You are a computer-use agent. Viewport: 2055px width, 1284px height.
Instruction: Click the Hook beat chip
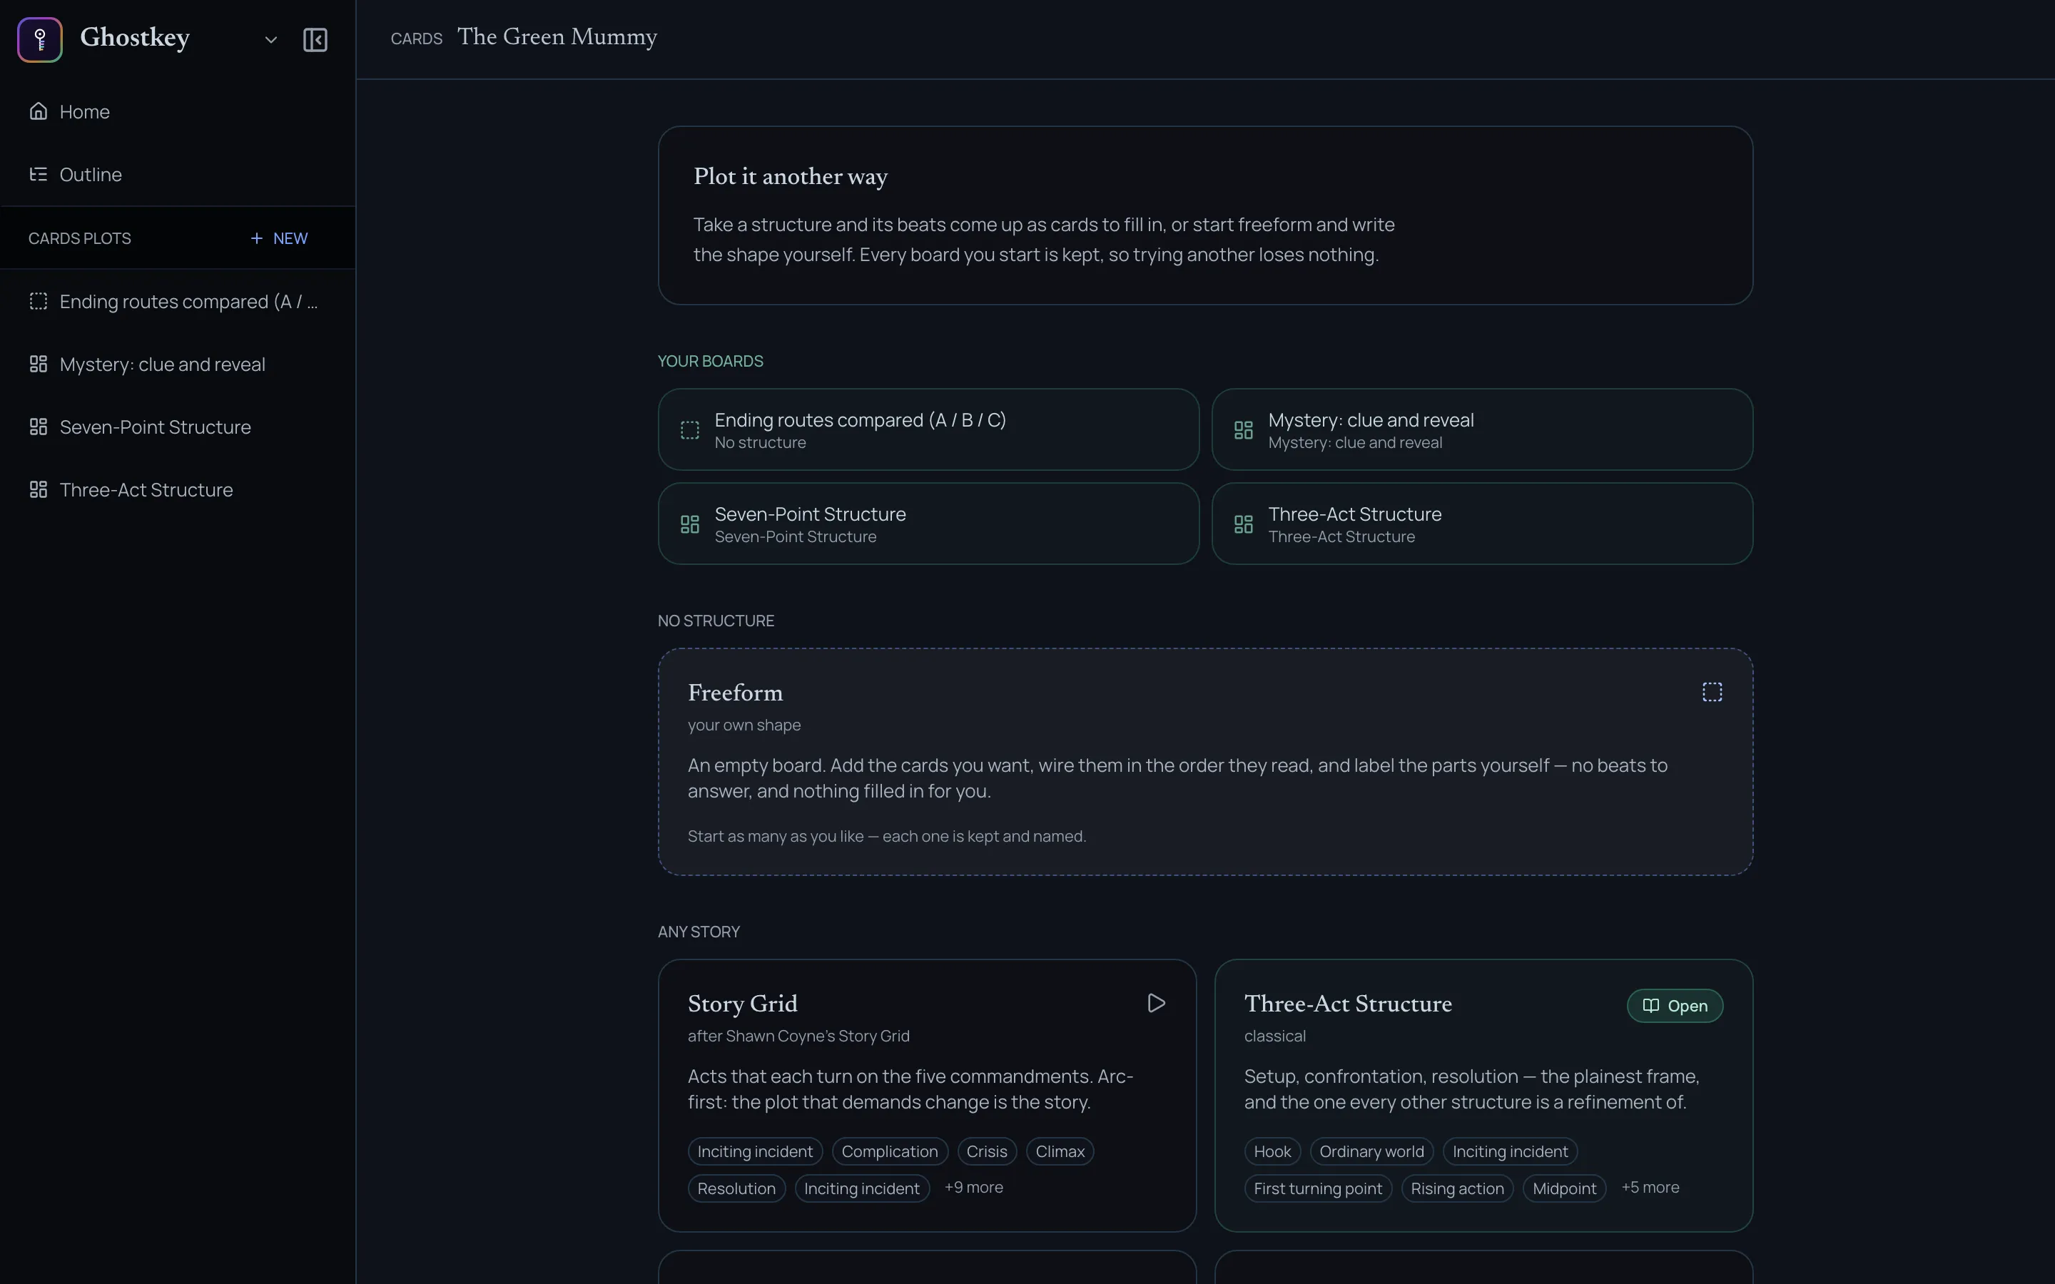(1272, 1151)
